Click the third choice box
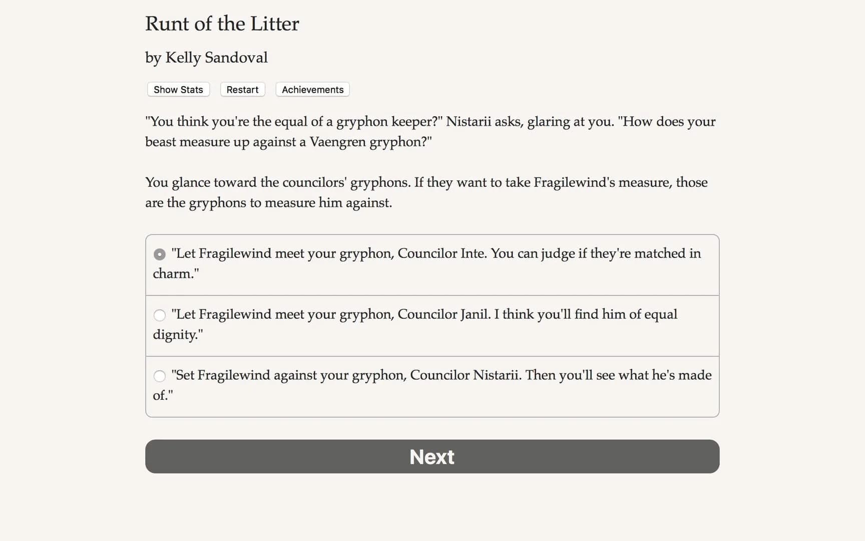This screenshot has width=865, height=541. [x=431, y=386]
